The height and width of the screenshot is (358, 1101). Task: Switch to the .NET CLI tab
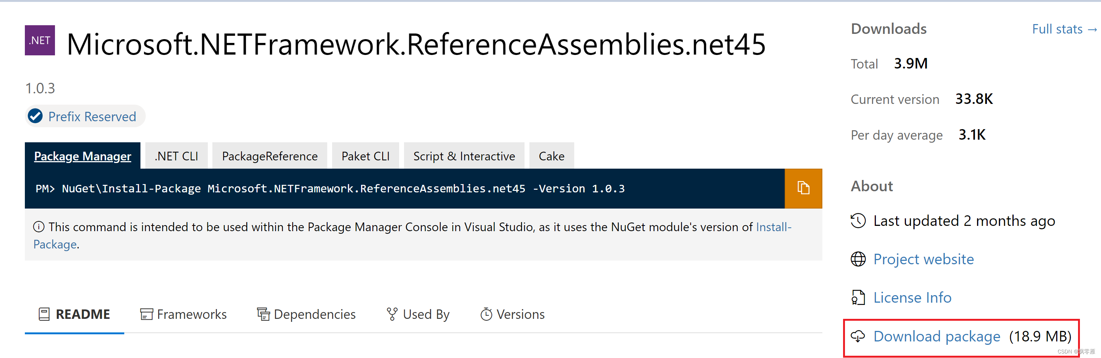click(176, 156)
